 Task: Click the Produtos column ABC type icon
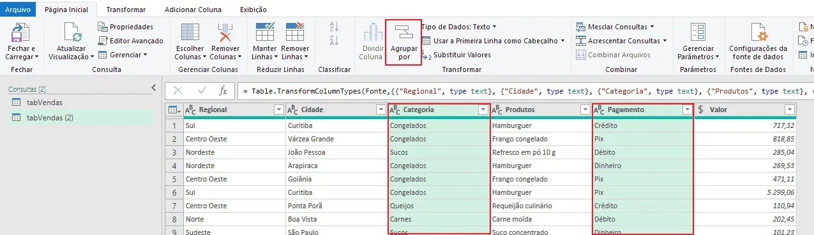click(497, 110)
